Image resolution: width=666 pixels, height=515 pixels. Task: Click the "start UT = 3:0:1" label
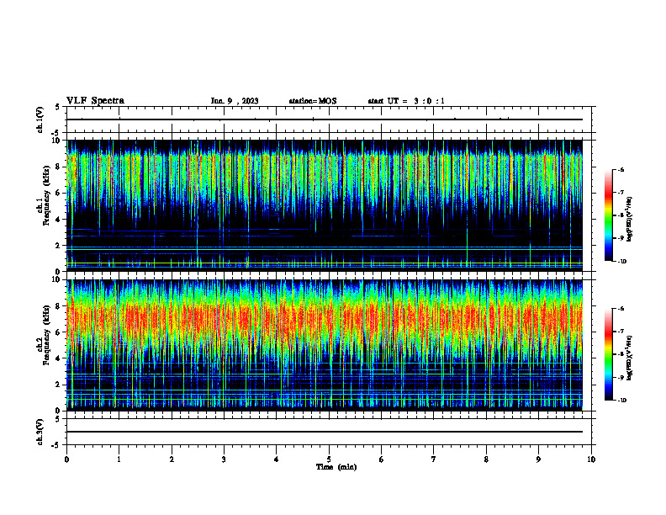[x=406, y=101]
